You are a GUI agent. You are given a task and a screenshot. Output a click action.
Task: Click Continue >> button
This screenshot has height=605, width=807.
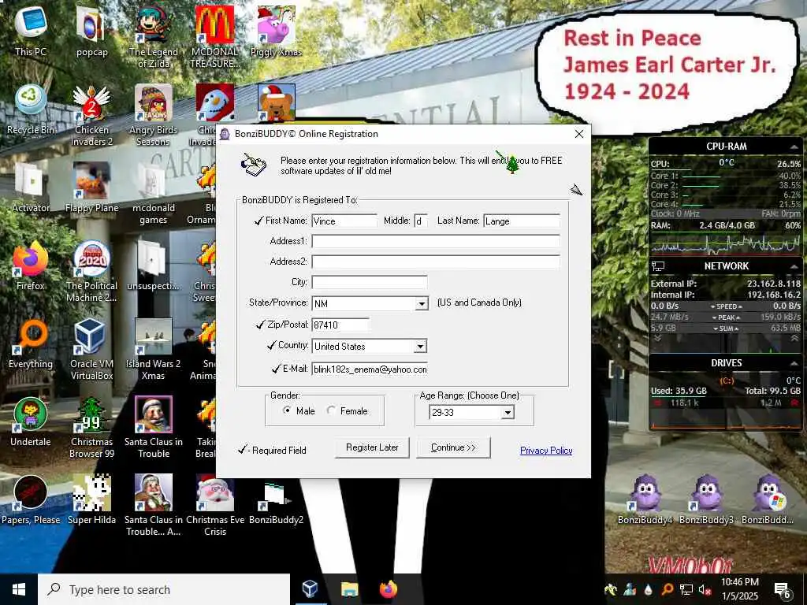[453, 447]
